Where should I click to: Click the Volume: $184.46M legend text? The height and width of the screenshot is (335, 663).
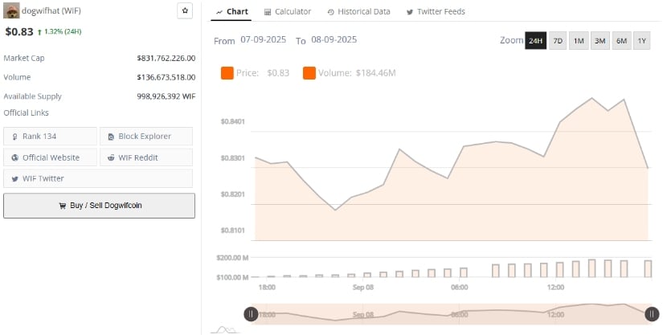point(357,73)
